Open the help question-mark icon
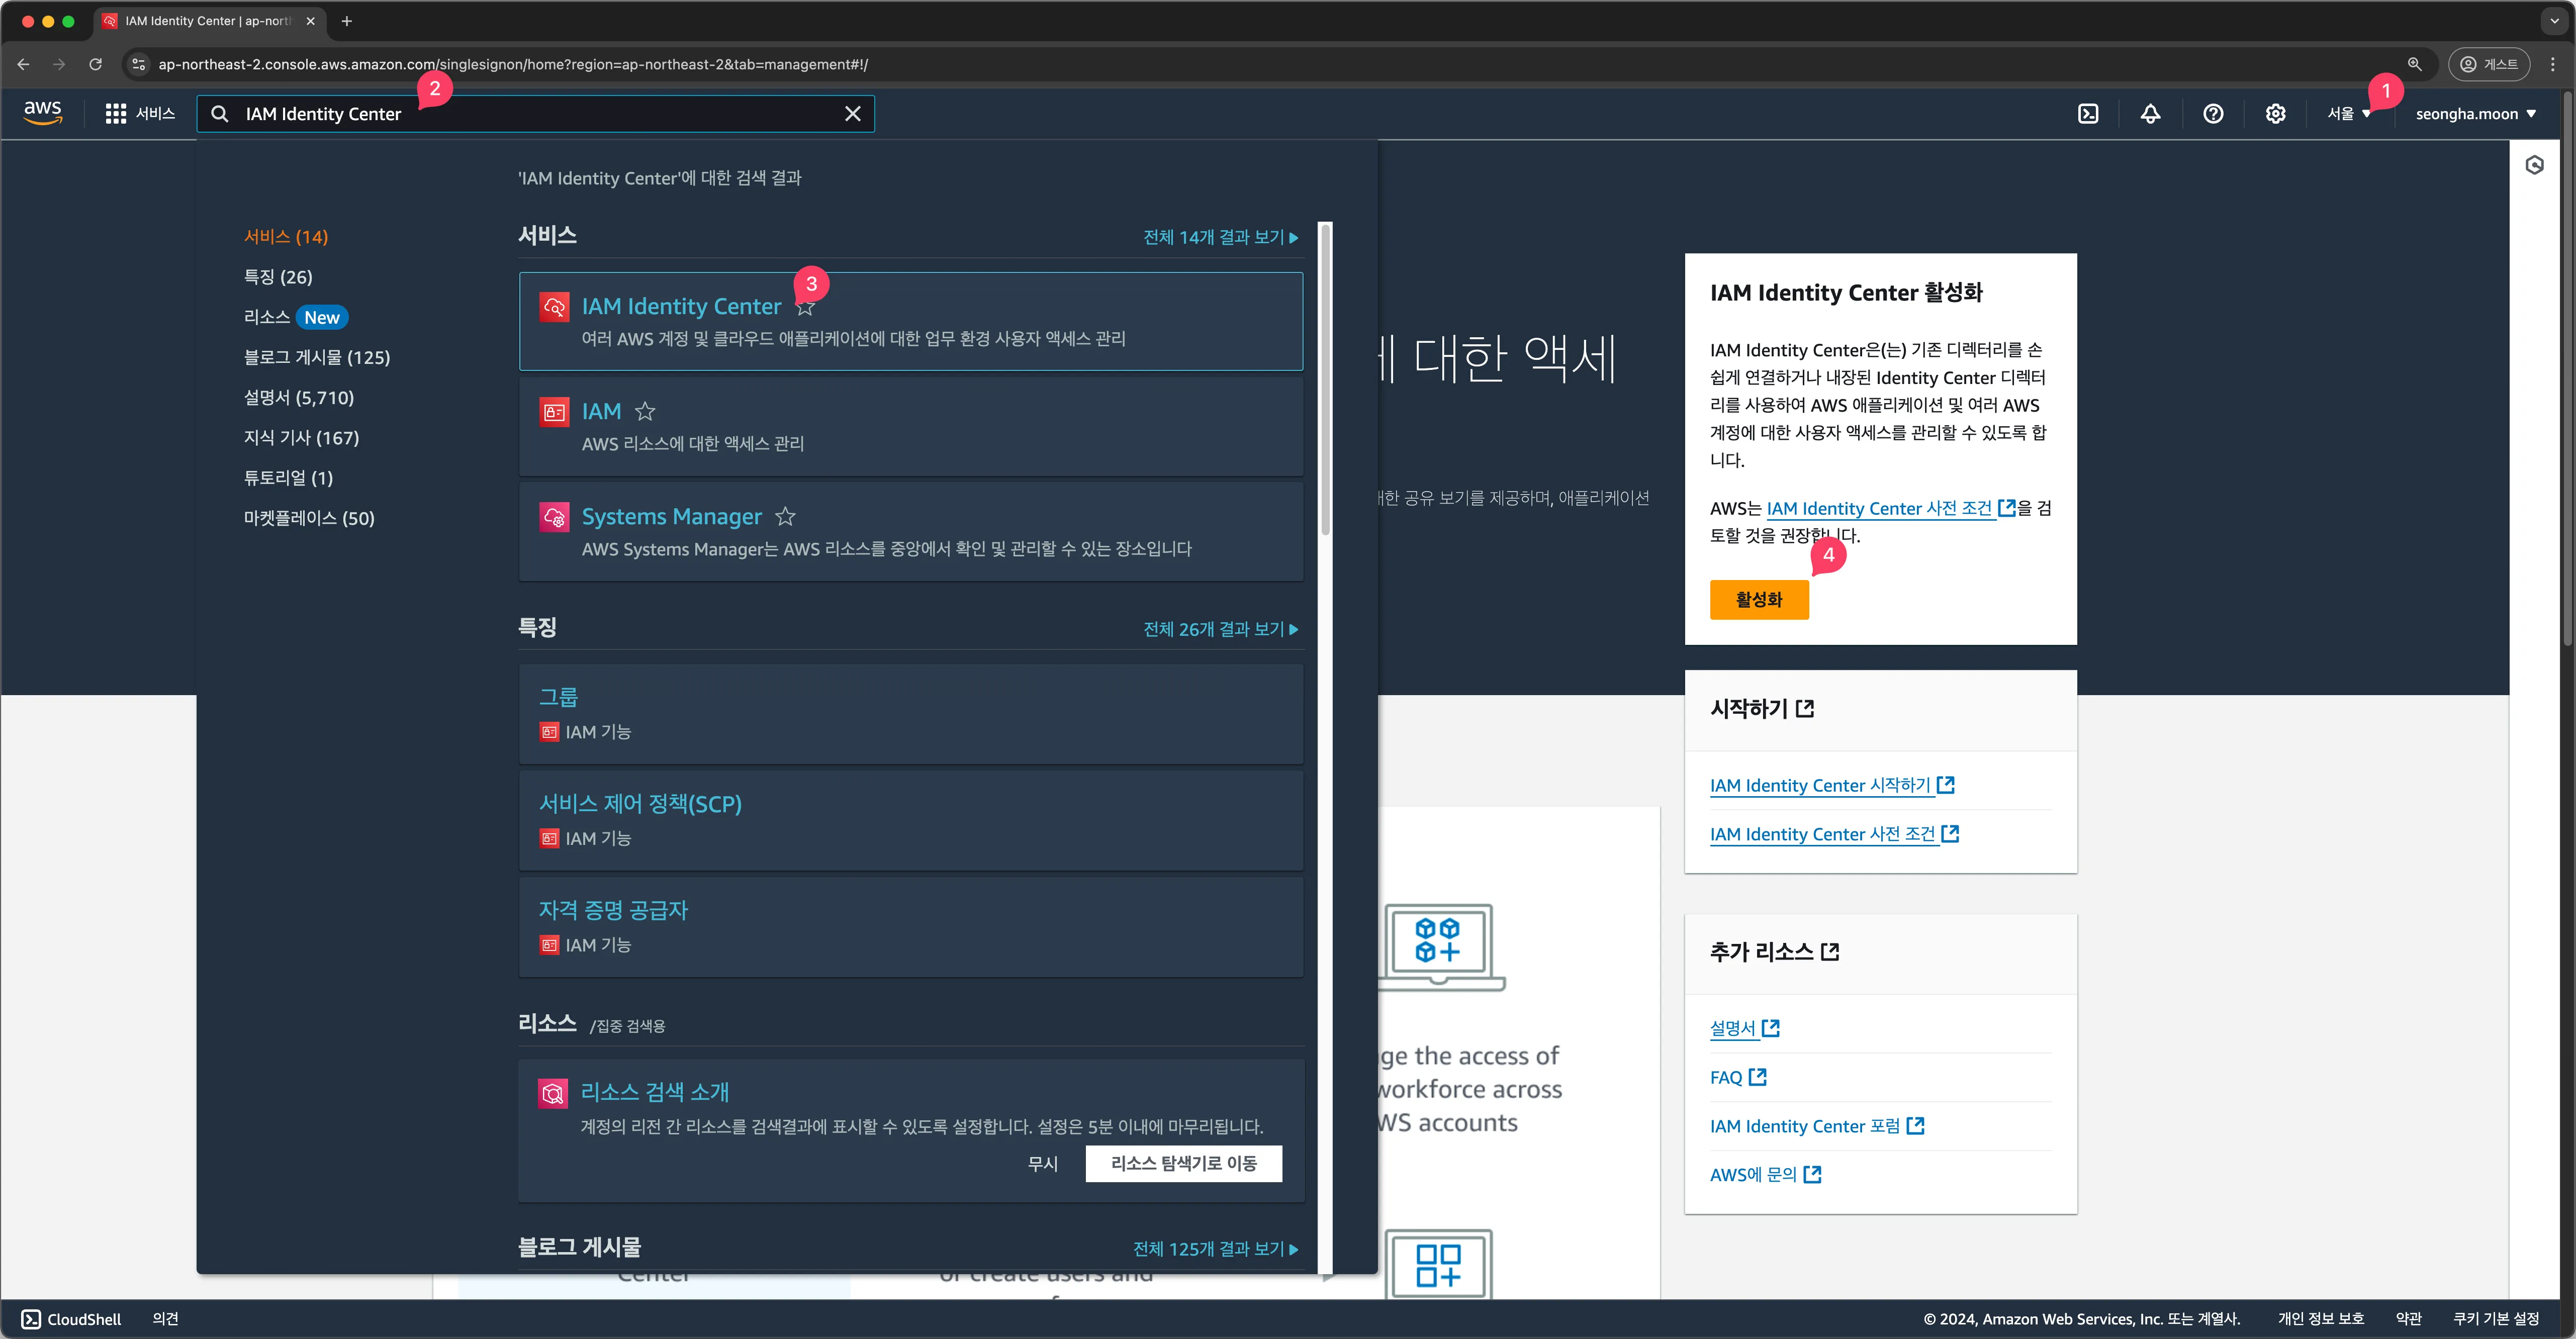 pos(2213,114)
